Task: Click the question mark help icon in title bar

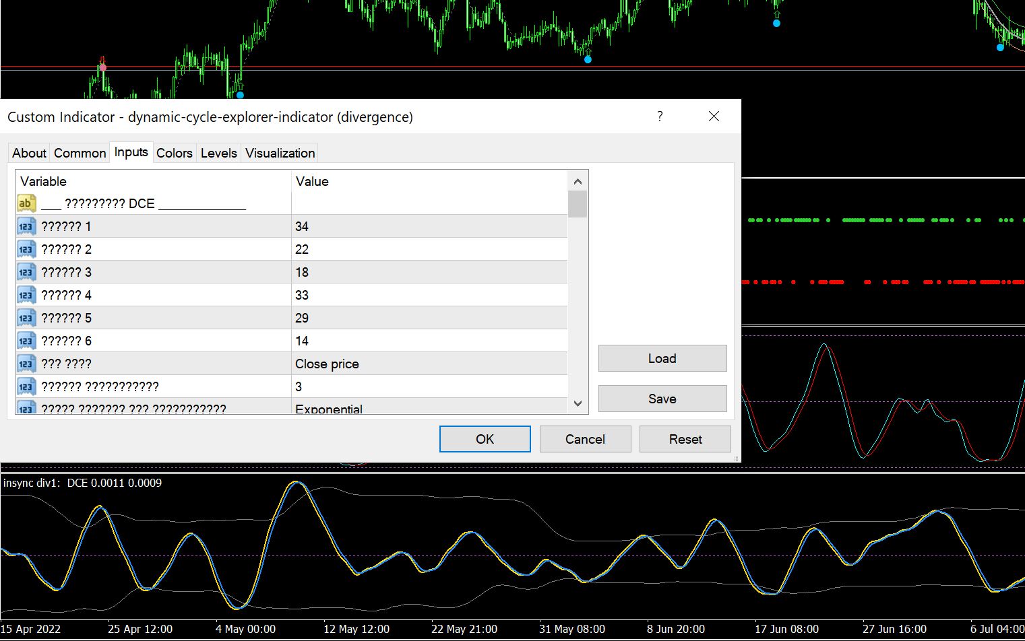Action: click(660, 116)
